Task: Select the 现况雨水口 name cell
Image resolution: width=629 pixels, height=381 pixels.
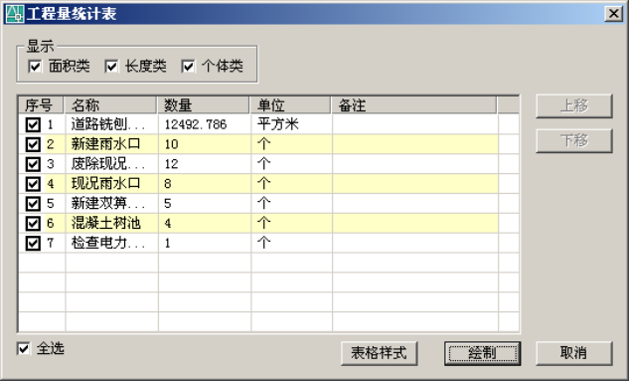Action: (112, 184)
